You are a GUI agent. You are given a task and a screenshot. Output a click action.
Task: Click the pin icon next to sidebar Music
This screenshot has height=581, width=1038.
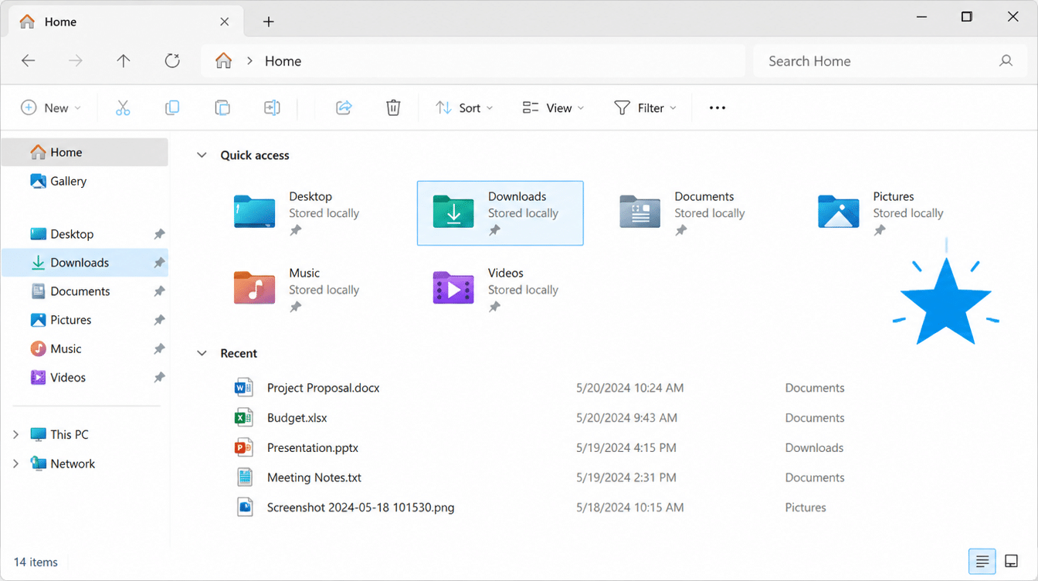(159, 348)
